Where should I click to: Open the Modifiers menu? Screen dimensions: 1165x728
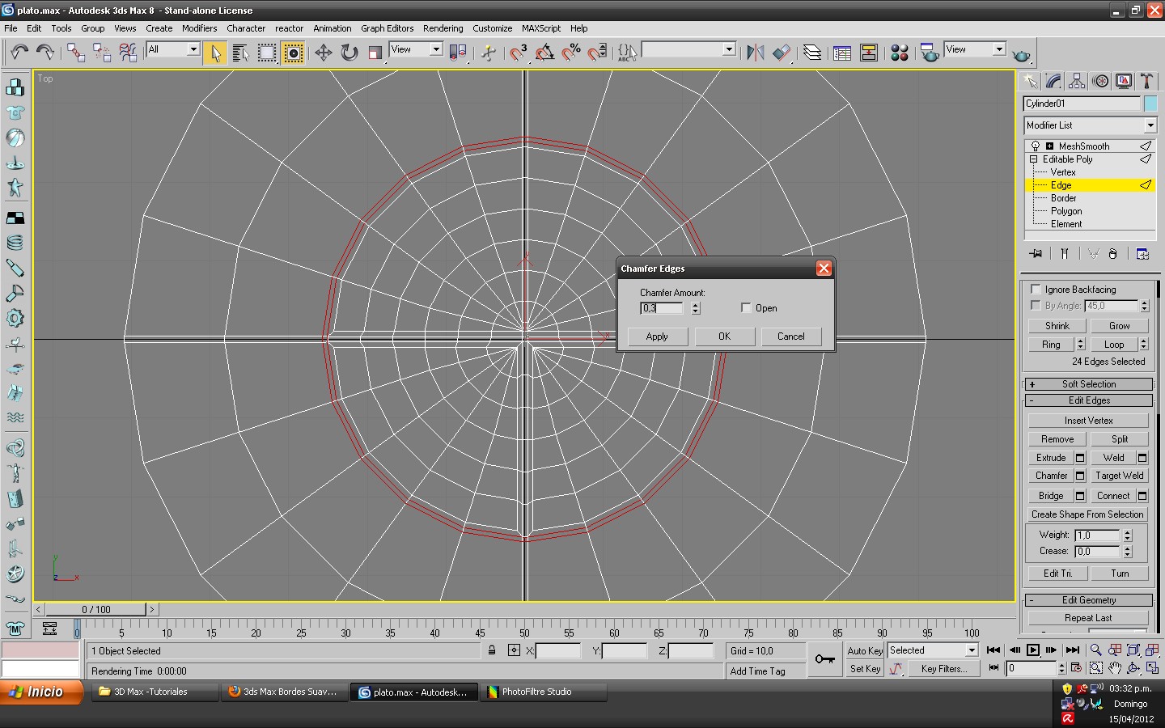pyautogui.click(x=199, y=28)
